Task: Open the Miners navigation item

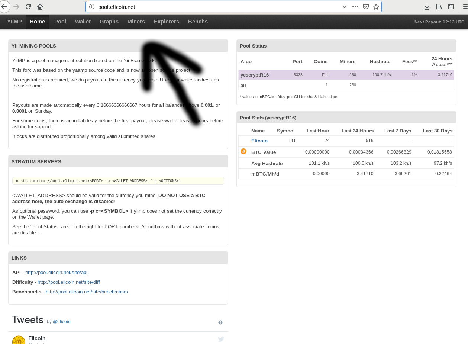Action: point(136,22)
